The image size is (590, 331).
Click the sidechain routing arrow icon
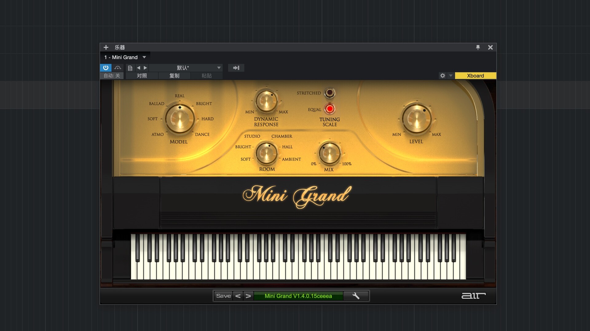236,68
